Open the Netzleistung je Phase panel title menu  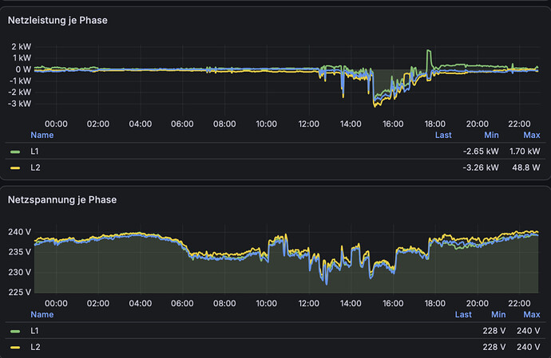tap(57, 21)
